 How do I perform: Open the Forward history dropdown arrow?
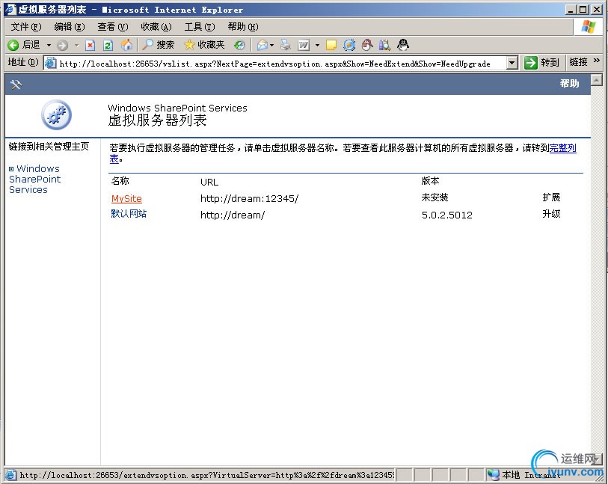(76, 45)
